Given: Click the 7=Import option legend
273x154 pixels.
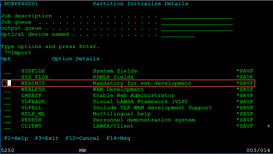Looking at the screenshot, I should pos(18,53).
